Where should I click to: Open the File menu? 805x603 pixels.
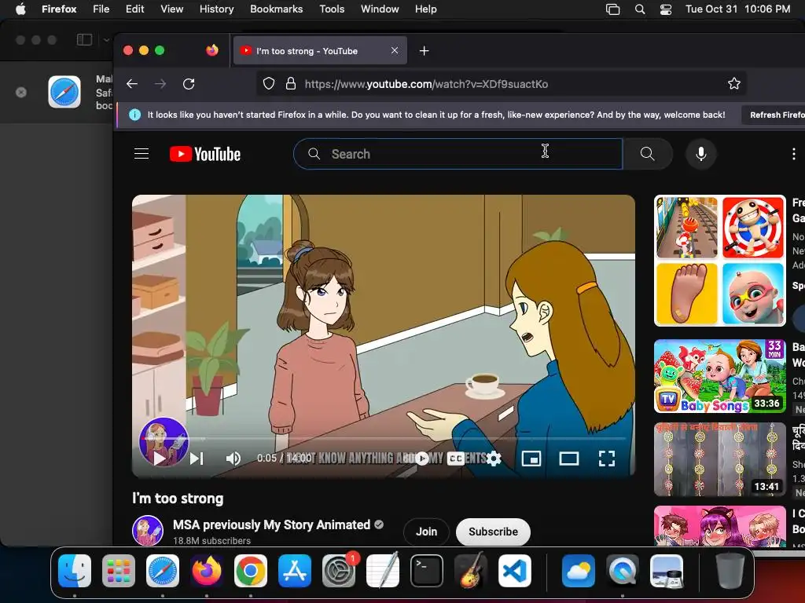101,9
